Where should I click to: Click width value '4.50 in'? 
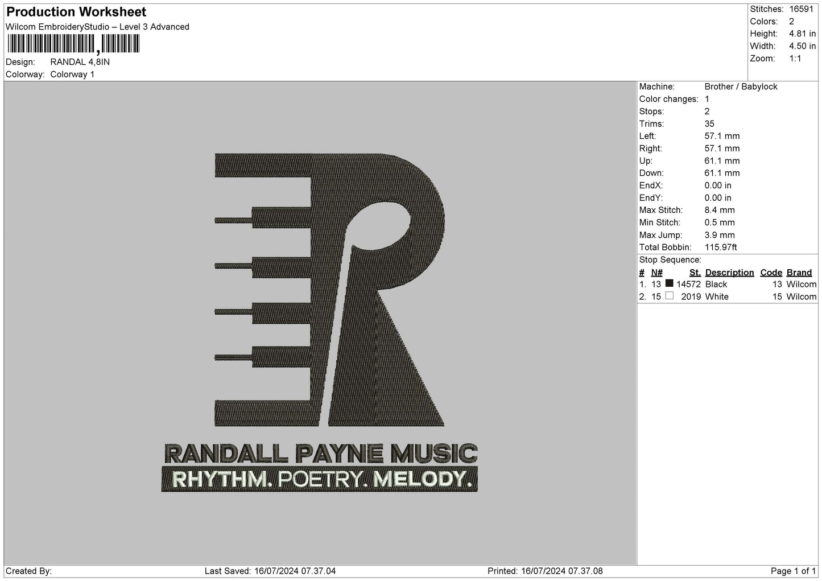click(803, 46)
